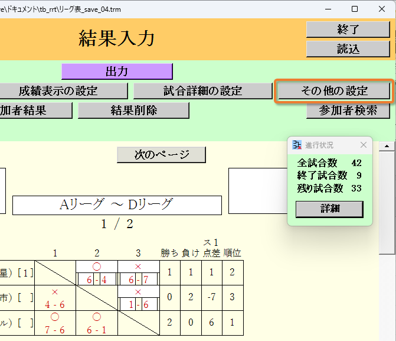The height and width of the screenshot is (341, 396).
Task: Click the -7 point difference cell
Action: coord(212,297)
